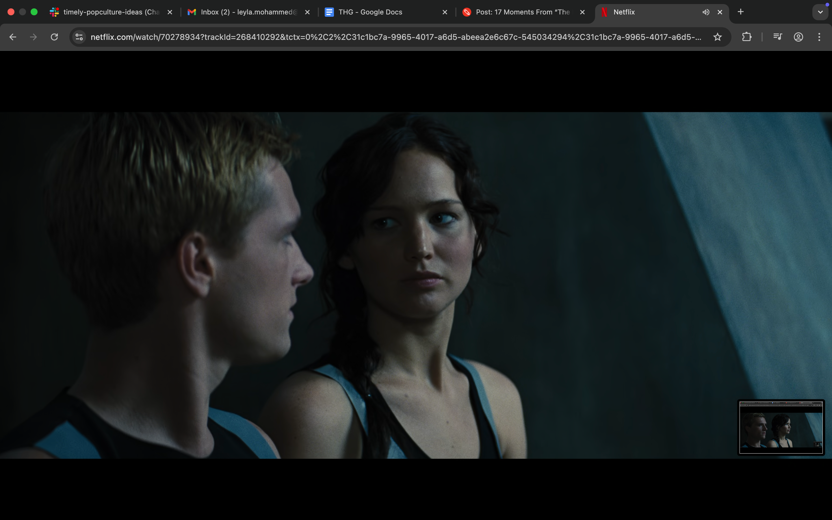Viewport: 832px width, 520px height.
Task: Switch to timely-popculture-ideas Slack tab
Action: (107, 12)
